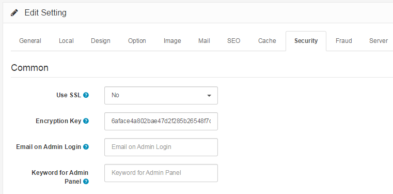Click the help icon next to Use SSL
The image size is (393, 194).
coord(86,95)
